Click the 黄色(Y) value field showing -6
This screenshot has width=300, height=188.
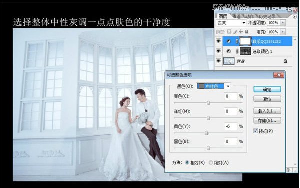[x=231, y=126]
